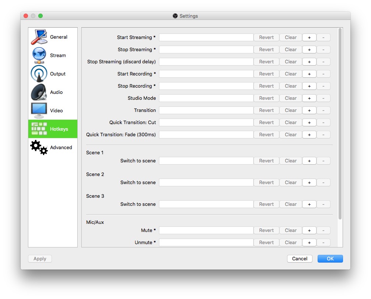Switch to the General tab label
371x299 pixels.
(x=59, y=37)
